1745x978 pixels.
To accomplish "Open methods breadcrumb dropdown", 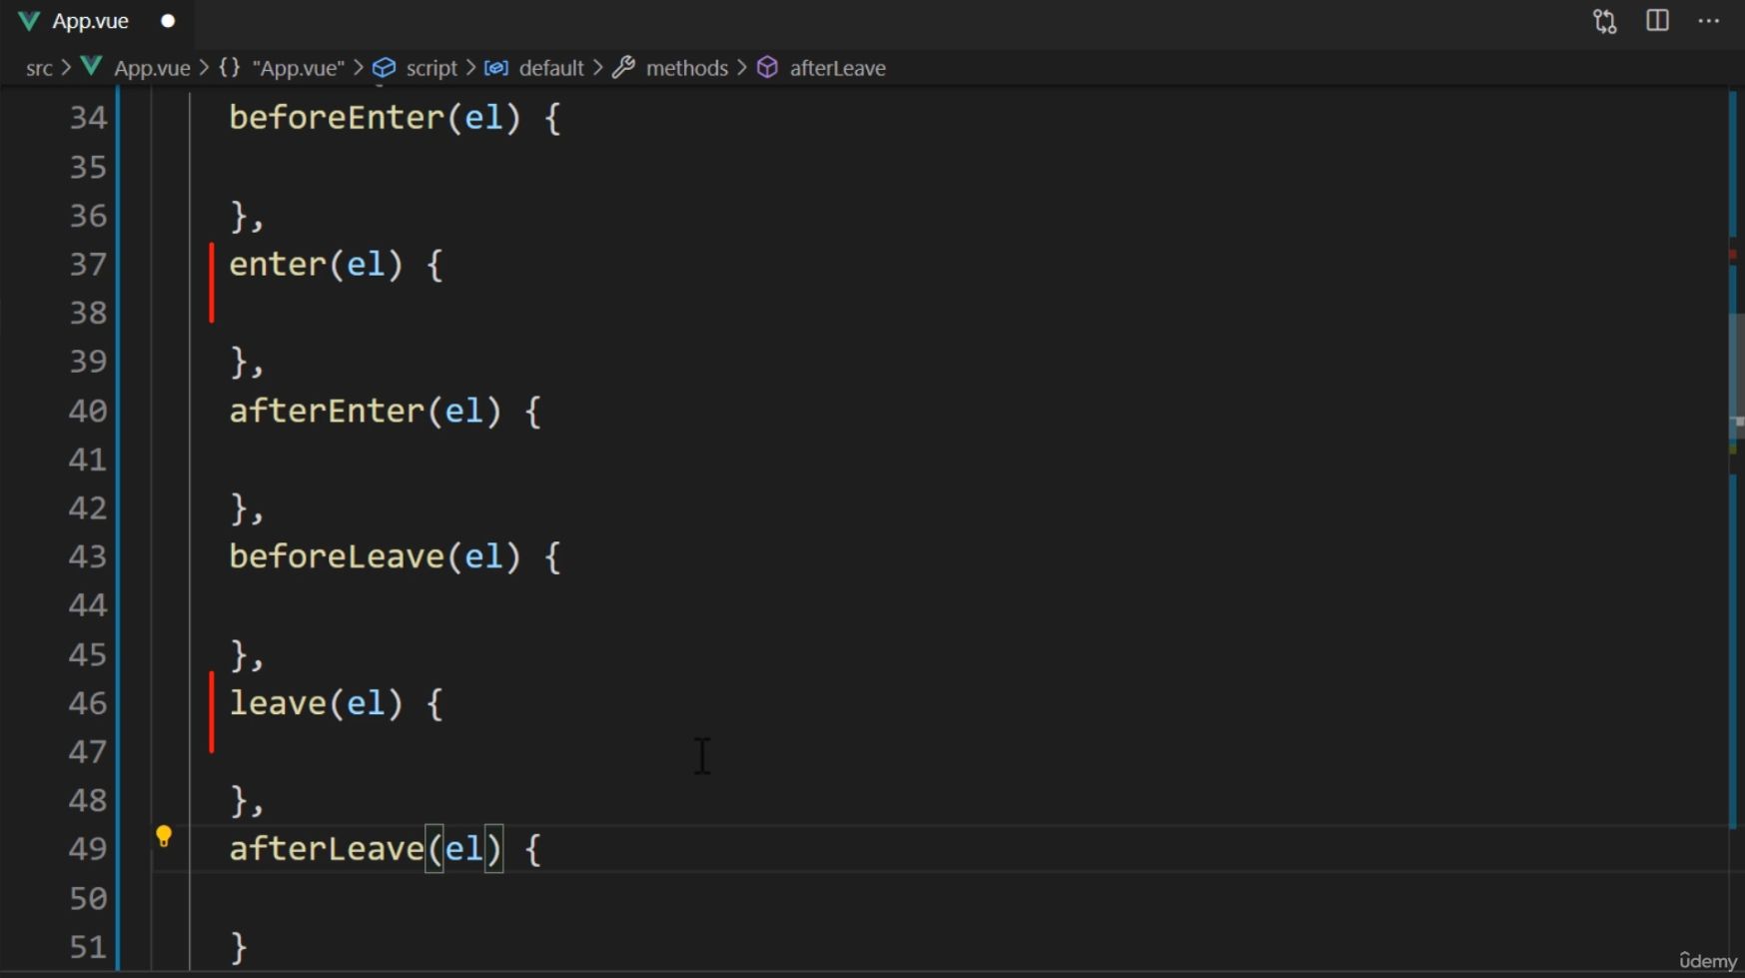I will pyautogui.click(x=687, y=68).
